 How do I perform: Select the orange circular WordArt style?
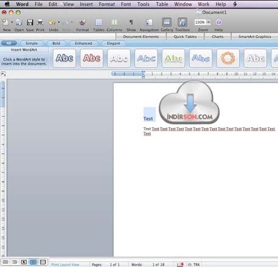[228, 58]
